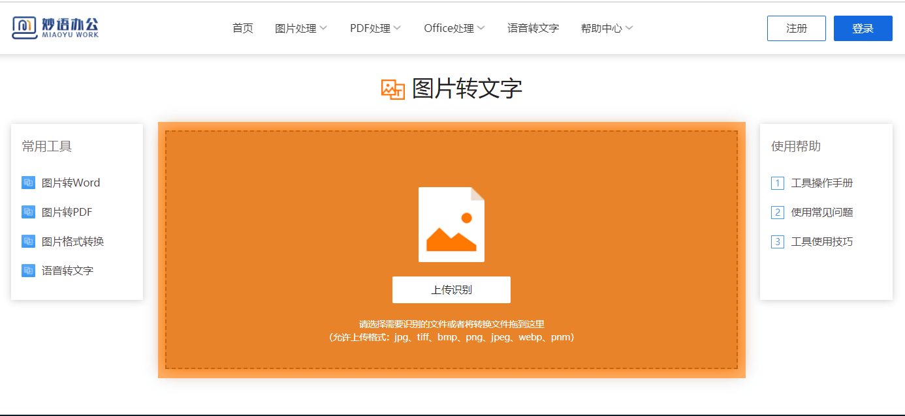This screenshot has width=905, height=416.
Task: Click the numbered badge beside 使用常见问题
Action: pyautogui.click(x=776, y=212)
